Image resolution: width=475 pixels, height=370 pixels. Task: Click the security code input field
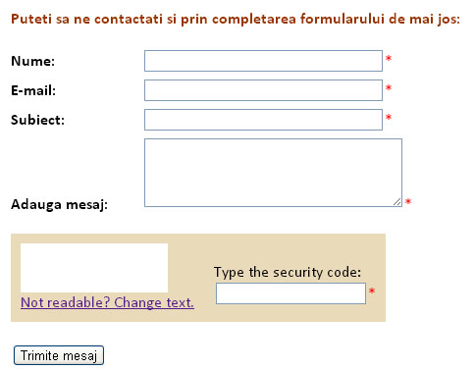[x=290, y=293]
